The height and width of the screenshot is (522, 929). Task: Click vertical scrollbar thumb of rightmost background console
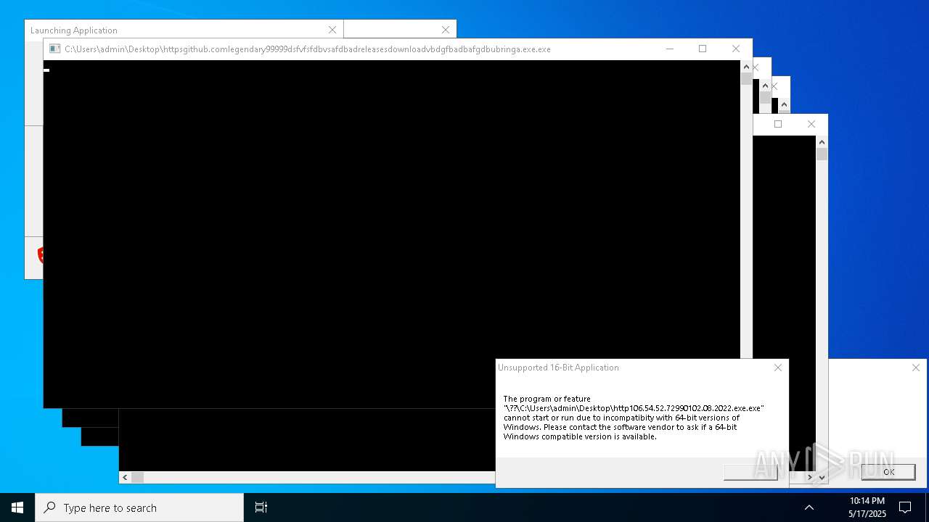(x=822, y=154)
